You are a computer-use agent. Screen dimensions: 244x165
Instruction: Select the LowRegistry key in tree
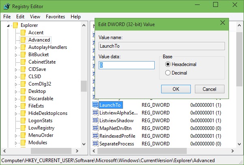pos(41,128)
